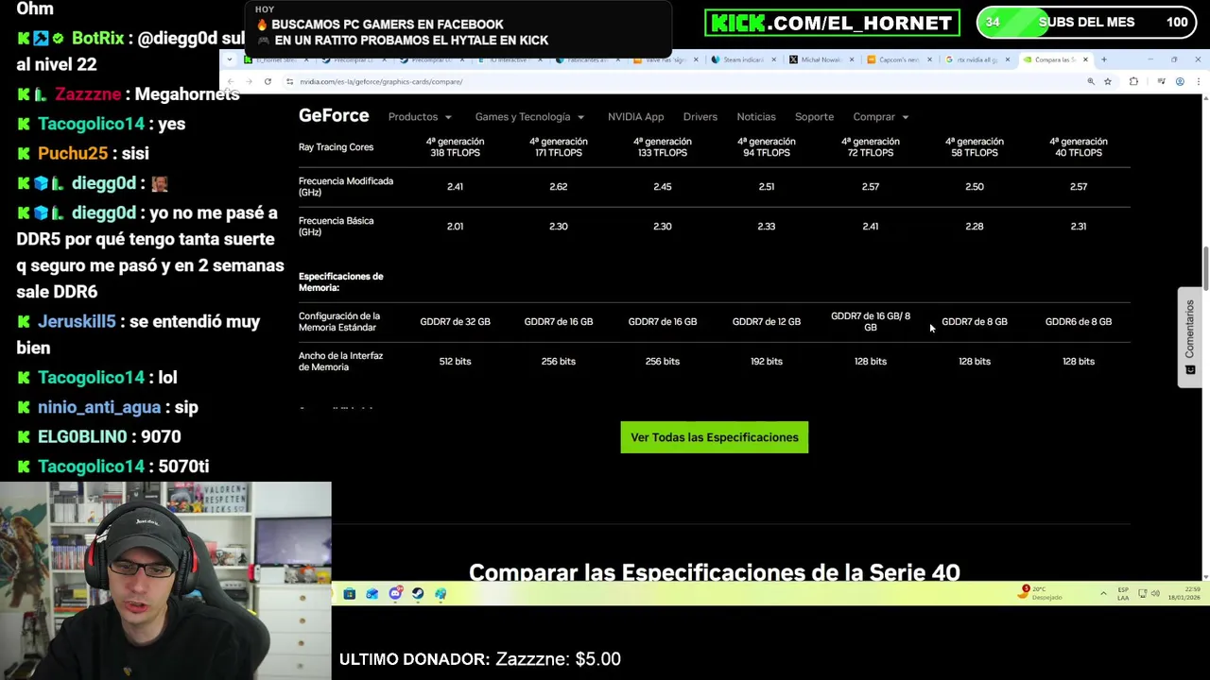Expand the Games y Tecnología menu
Screen dimensions: 1210x680
tap(529, 117)
